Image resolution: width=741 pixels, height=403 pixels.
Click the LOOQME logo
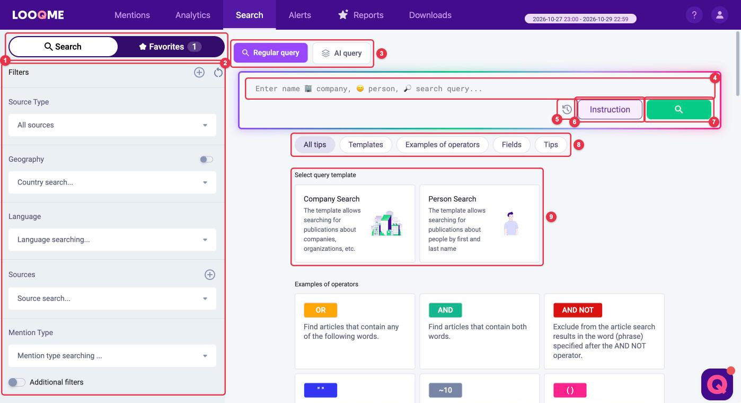(38, 15)
